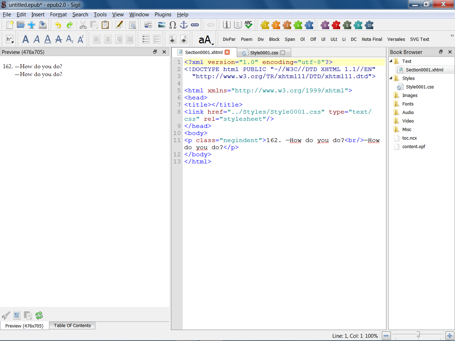The width and height of the screenshot is (455, 341).
Task: Click the green refresh Preview icon
Action: pos(39,315)
